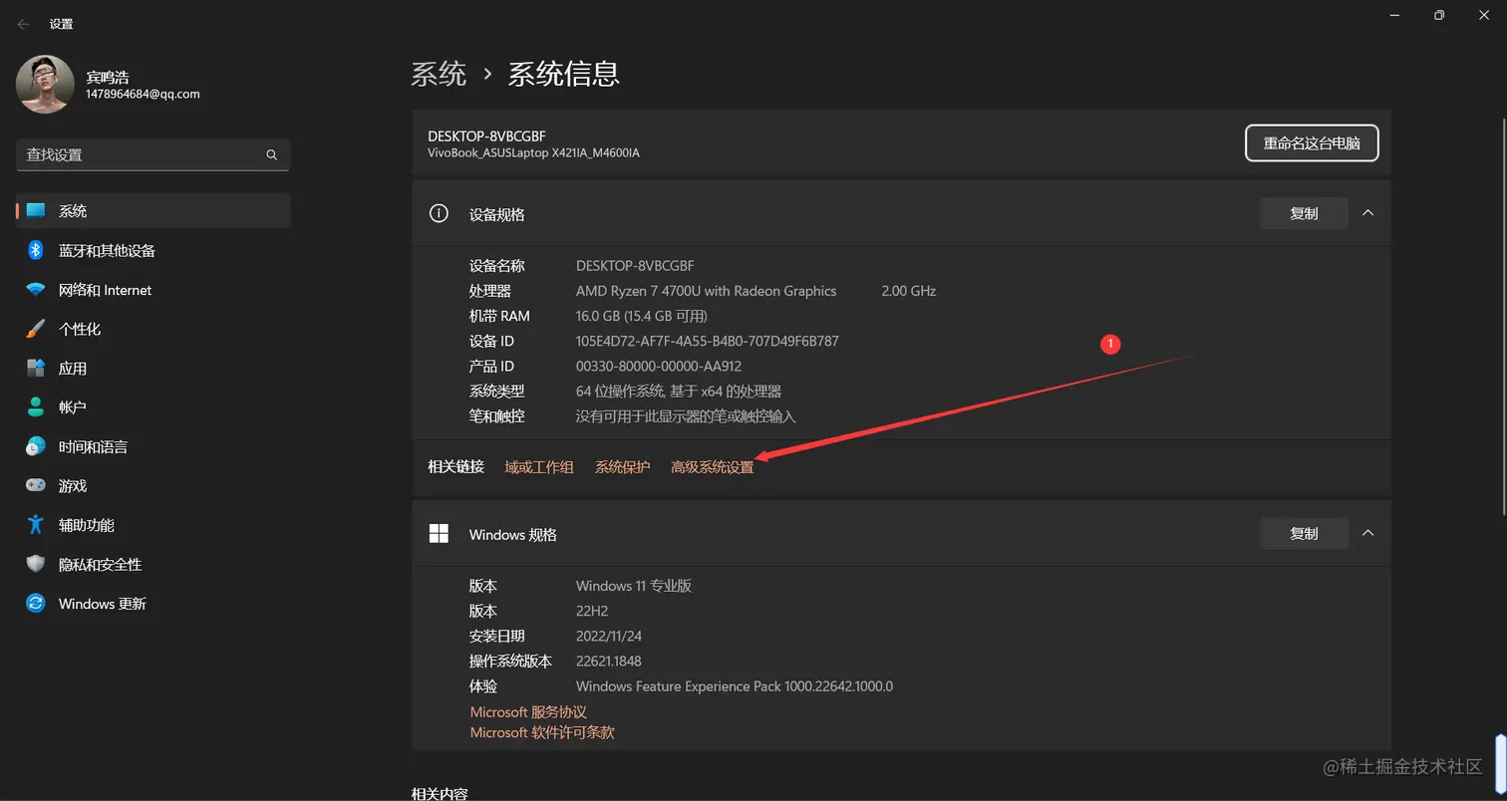Open the 系统保护 related link

tap(623, 467)
